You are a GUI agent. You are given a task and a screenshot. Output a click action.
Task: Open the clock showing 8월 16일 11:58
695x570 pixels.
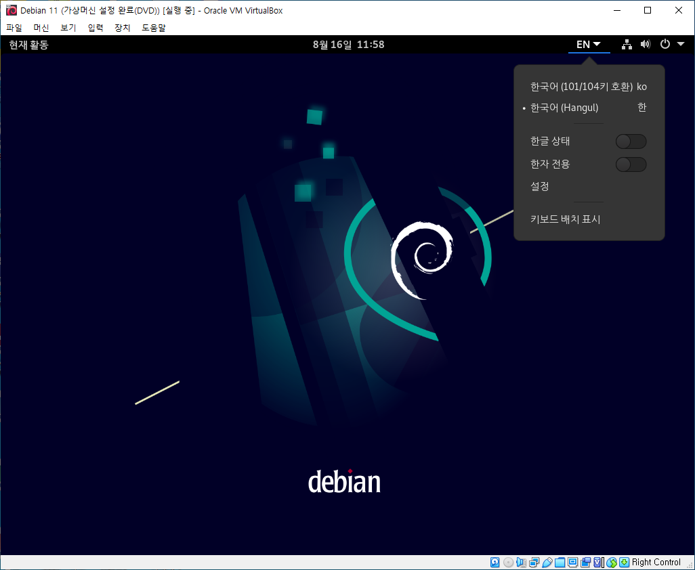(348, 44)
